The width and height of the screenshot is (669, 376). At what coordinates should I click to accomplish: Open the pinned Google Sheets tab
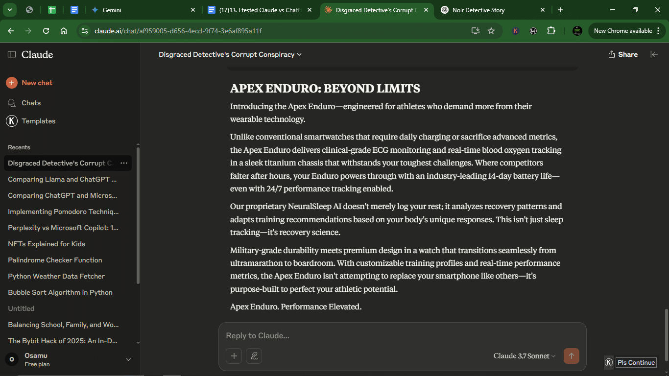point(52,10)
